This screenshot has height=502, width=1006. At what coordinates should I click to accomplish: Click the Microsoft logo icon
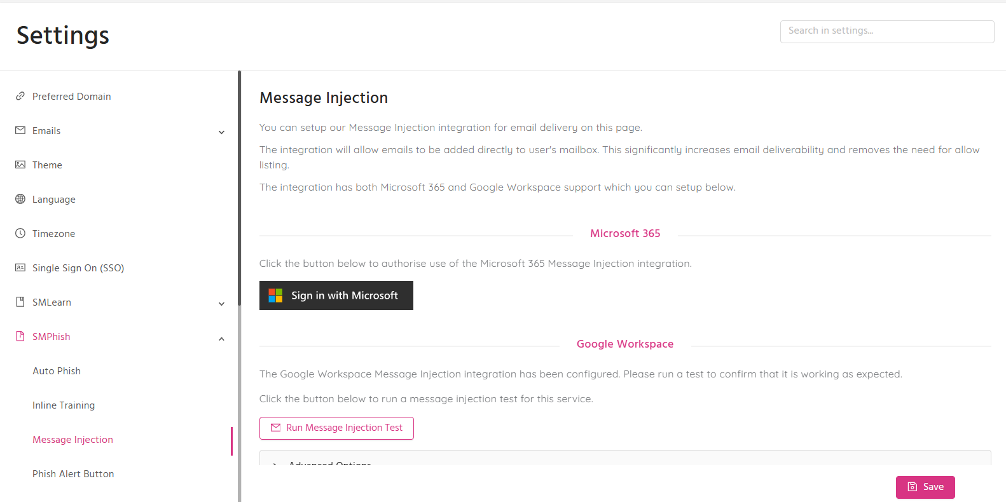275,295
